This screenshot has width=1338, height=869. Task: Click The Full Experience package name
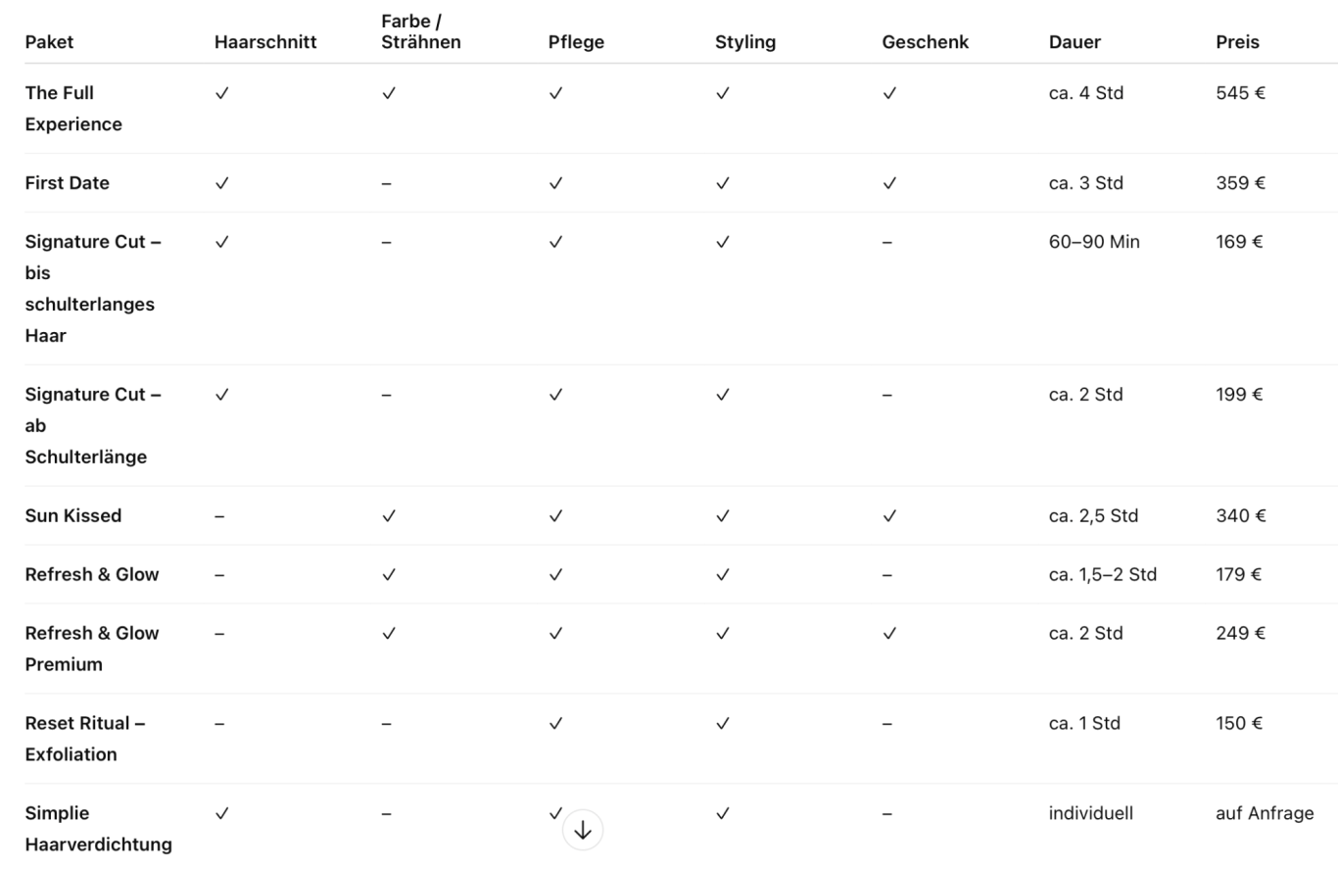pos(73,109)
